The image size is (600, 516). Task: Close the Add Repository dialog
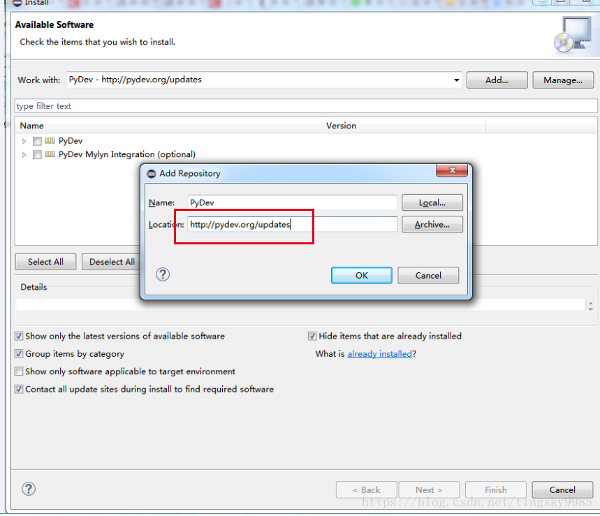click(452, 170)
